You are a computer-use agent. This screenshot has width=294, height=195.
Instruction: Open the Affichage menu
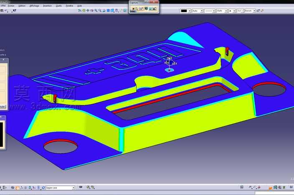34,6
